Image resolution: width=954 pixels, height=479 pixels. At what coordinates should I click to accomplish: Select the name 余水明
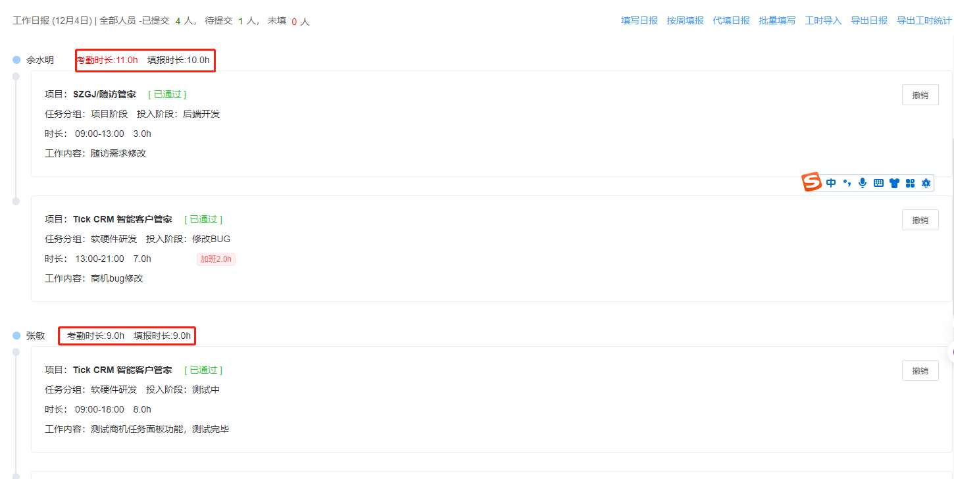(x=40, y=60)
